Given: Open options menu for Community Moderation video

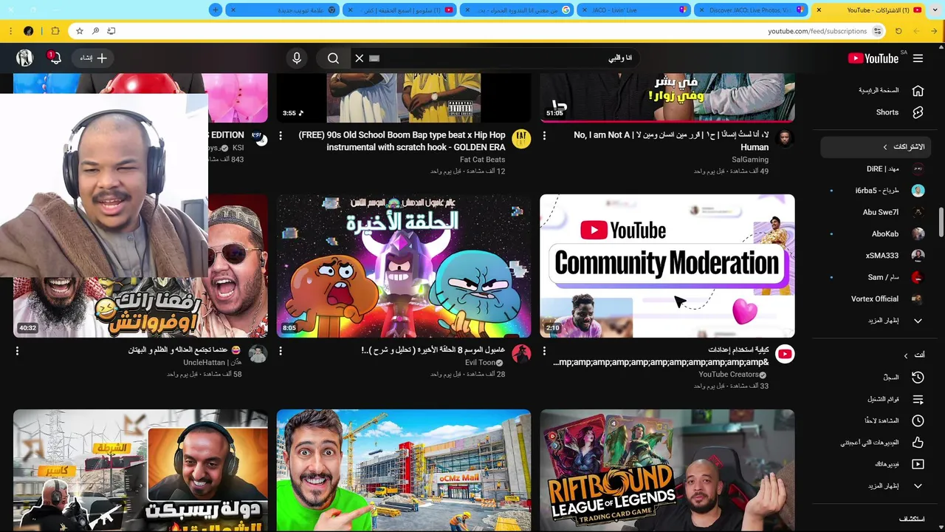Looking at the screenshot, I should (x=544, y=351).
